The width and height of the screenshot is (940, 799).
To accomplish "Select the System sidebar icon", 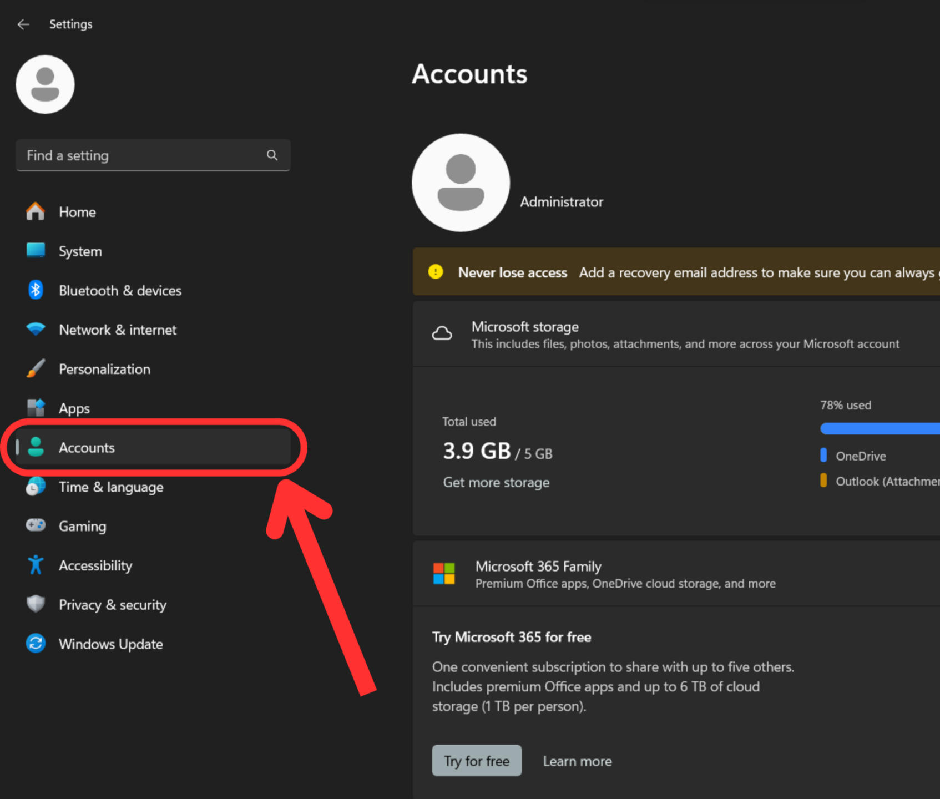I will pyautogui.click(x=35, y=251).
